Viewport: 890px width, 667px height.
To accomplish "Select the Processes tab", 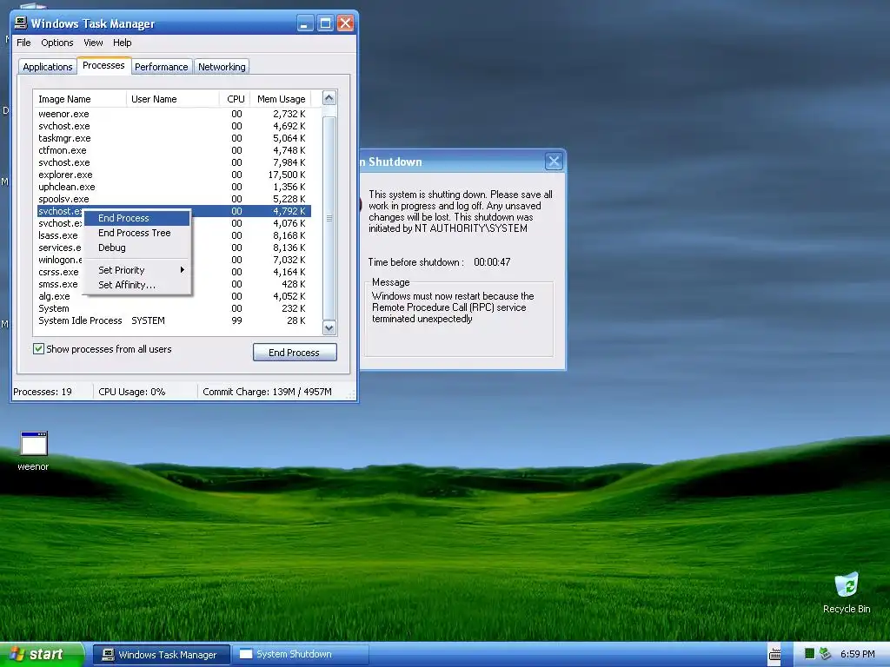I will point(103,65).
